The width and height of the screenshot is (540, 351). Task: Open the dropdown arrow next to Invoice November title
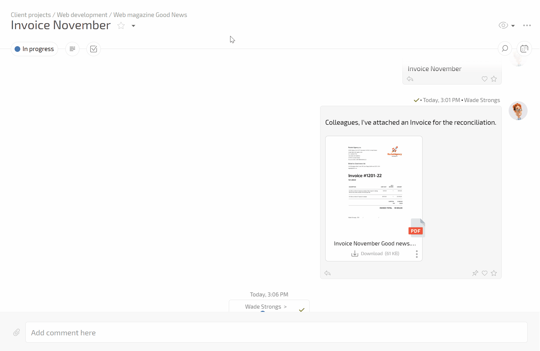pyautogui.click(x=133, y=26)
